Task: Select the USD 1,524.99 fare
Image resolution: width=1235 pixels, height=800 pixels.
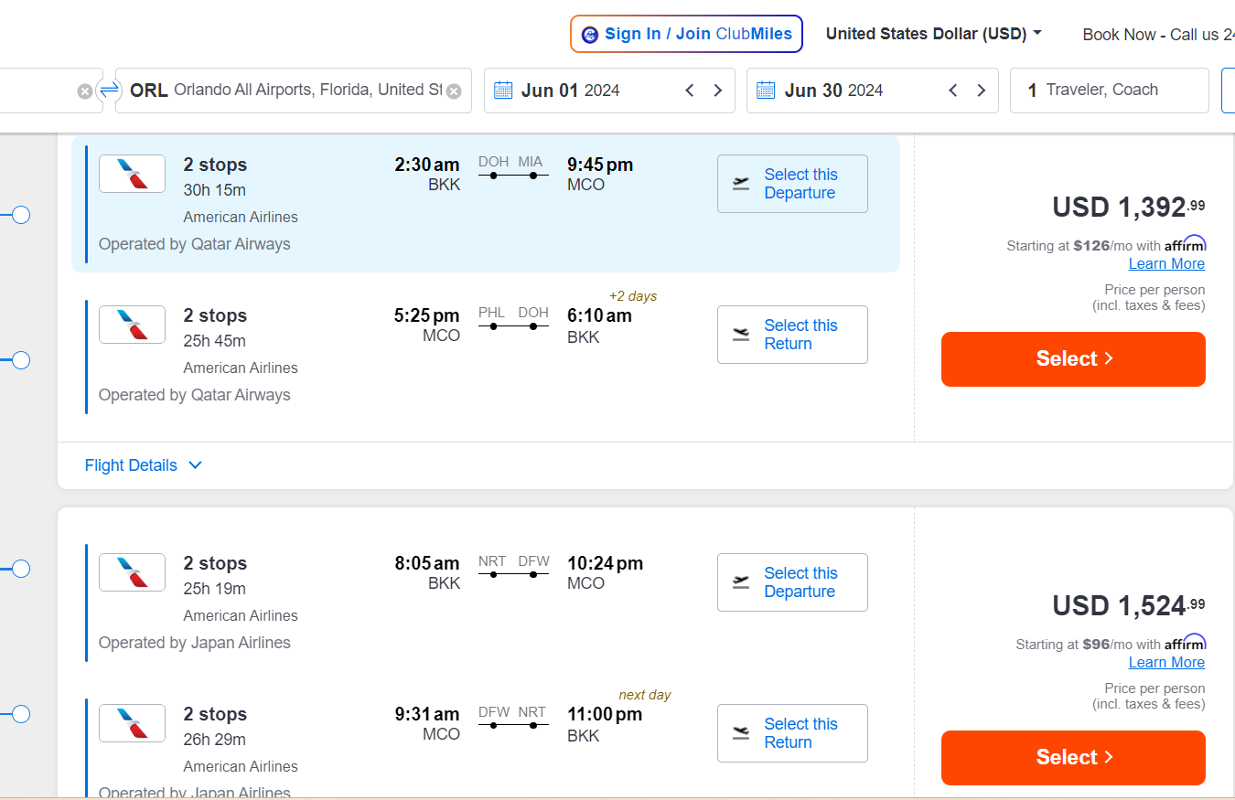Action: 1073,758
